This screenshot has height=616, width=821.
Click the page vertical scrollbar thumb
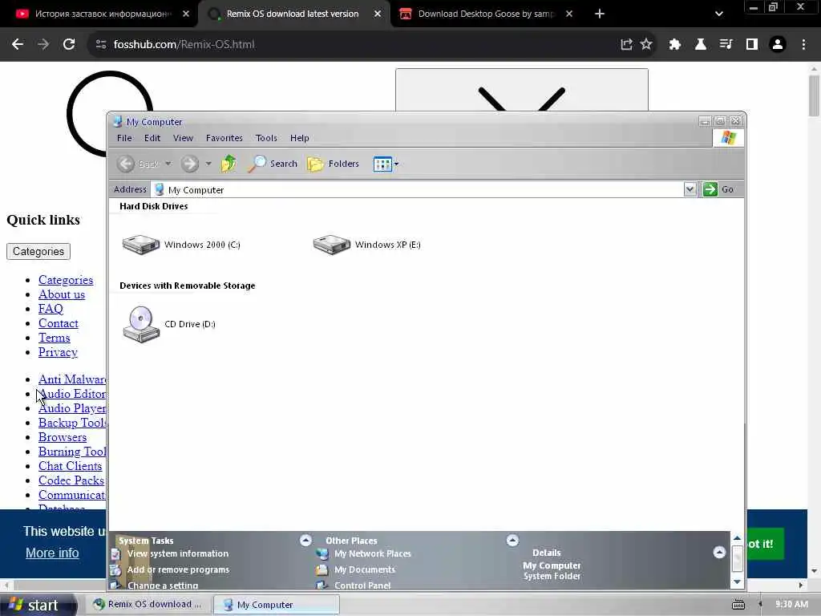coord(814,95)
